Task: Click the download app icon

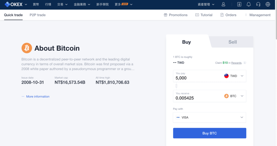Action: [239, 4]
